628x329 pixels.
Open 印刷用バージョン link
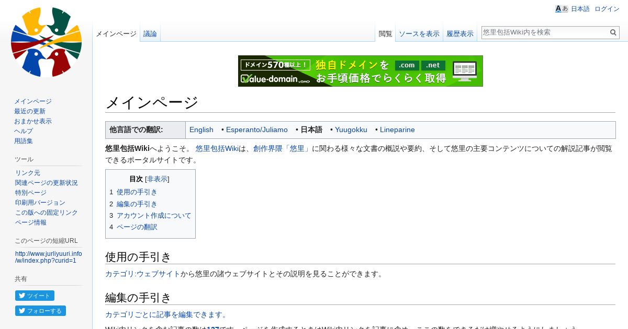click(x=40, y=203)
